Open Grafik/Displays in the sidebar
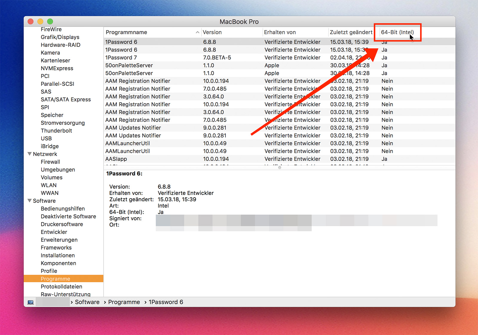This screenshot has height=335, width=478. coord(60,37)
